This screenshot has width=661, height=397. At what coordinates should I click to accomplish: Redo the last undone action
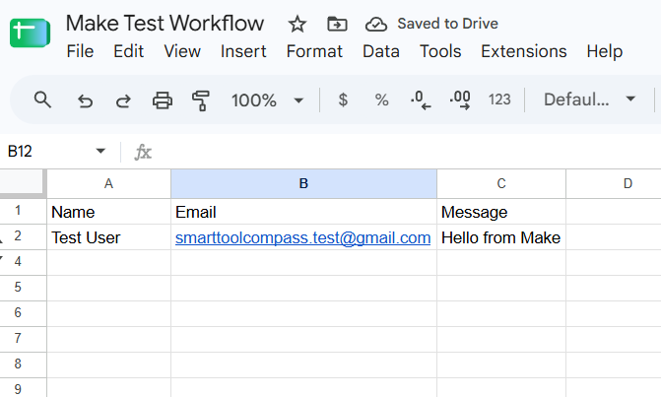[x=123, y=101]
